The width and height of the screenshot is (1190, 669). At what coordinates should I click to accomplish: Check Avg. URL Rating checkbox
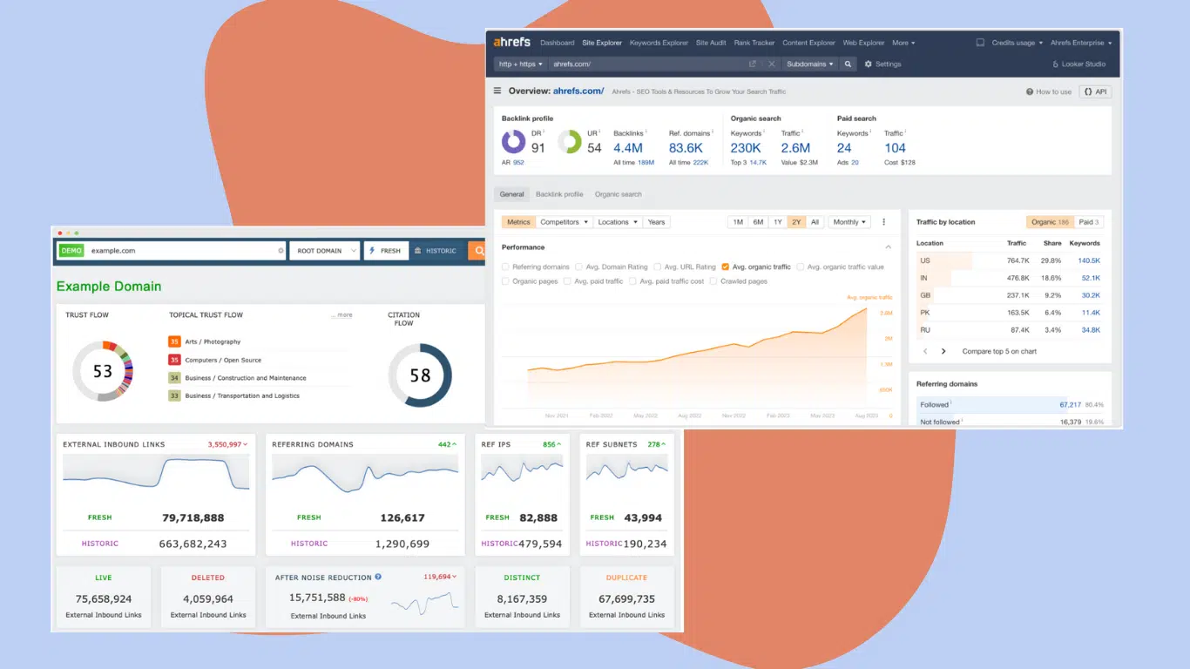[657, 267]
